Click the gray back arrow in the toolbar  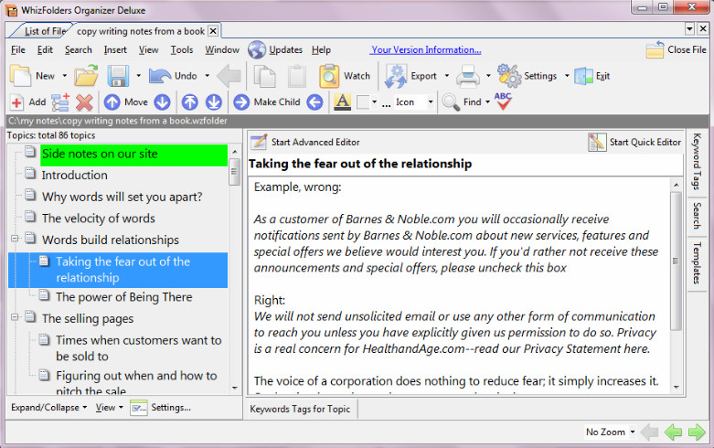click(229, 76)
